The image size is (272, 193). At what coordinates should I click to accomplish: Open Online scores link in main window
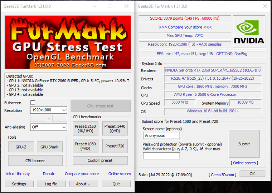point(120,174)
